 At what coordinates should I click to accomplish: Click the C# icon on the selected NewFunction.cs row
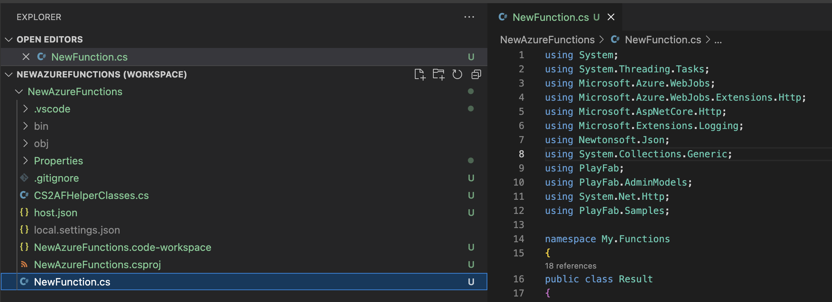tap(24, 282)
